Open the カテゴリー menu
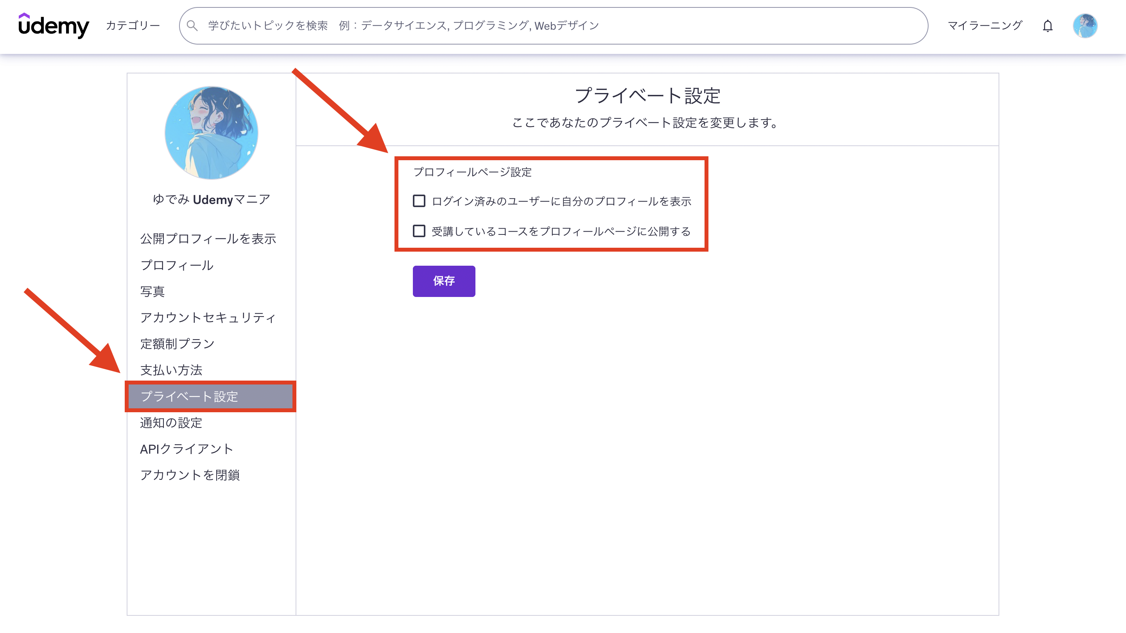Image resolution: width=1126 pixels, height=633 pixels. 133,26
